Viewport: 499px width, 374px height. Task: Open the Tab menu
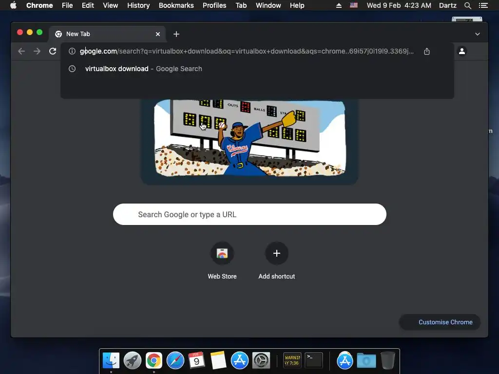pos(241,5)
